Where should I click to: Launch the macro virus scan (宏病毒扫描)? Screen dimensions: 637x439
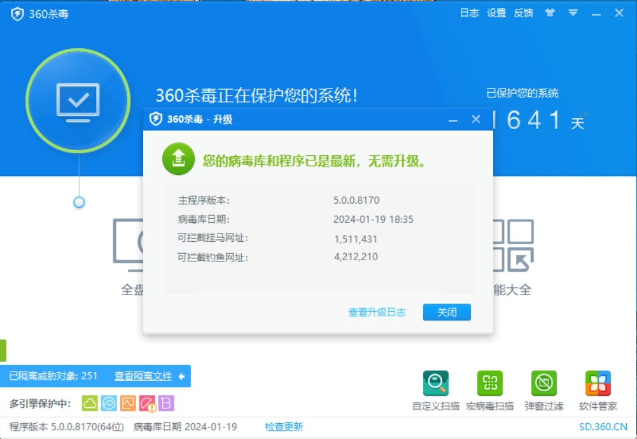491,383
